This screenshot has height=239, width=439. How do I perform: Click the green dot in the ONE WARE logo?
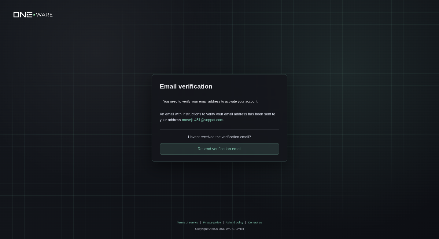point(34,15)
